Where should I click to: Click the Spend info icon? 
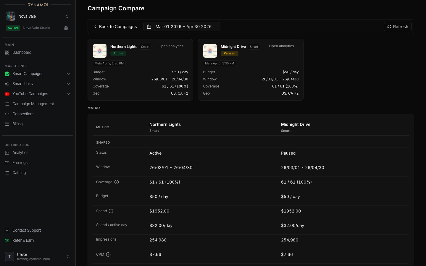(x=111, y=211)
